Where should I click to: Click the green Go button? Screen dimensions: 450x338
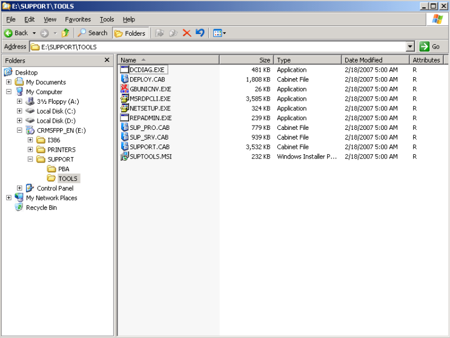(x=430, y=47)
